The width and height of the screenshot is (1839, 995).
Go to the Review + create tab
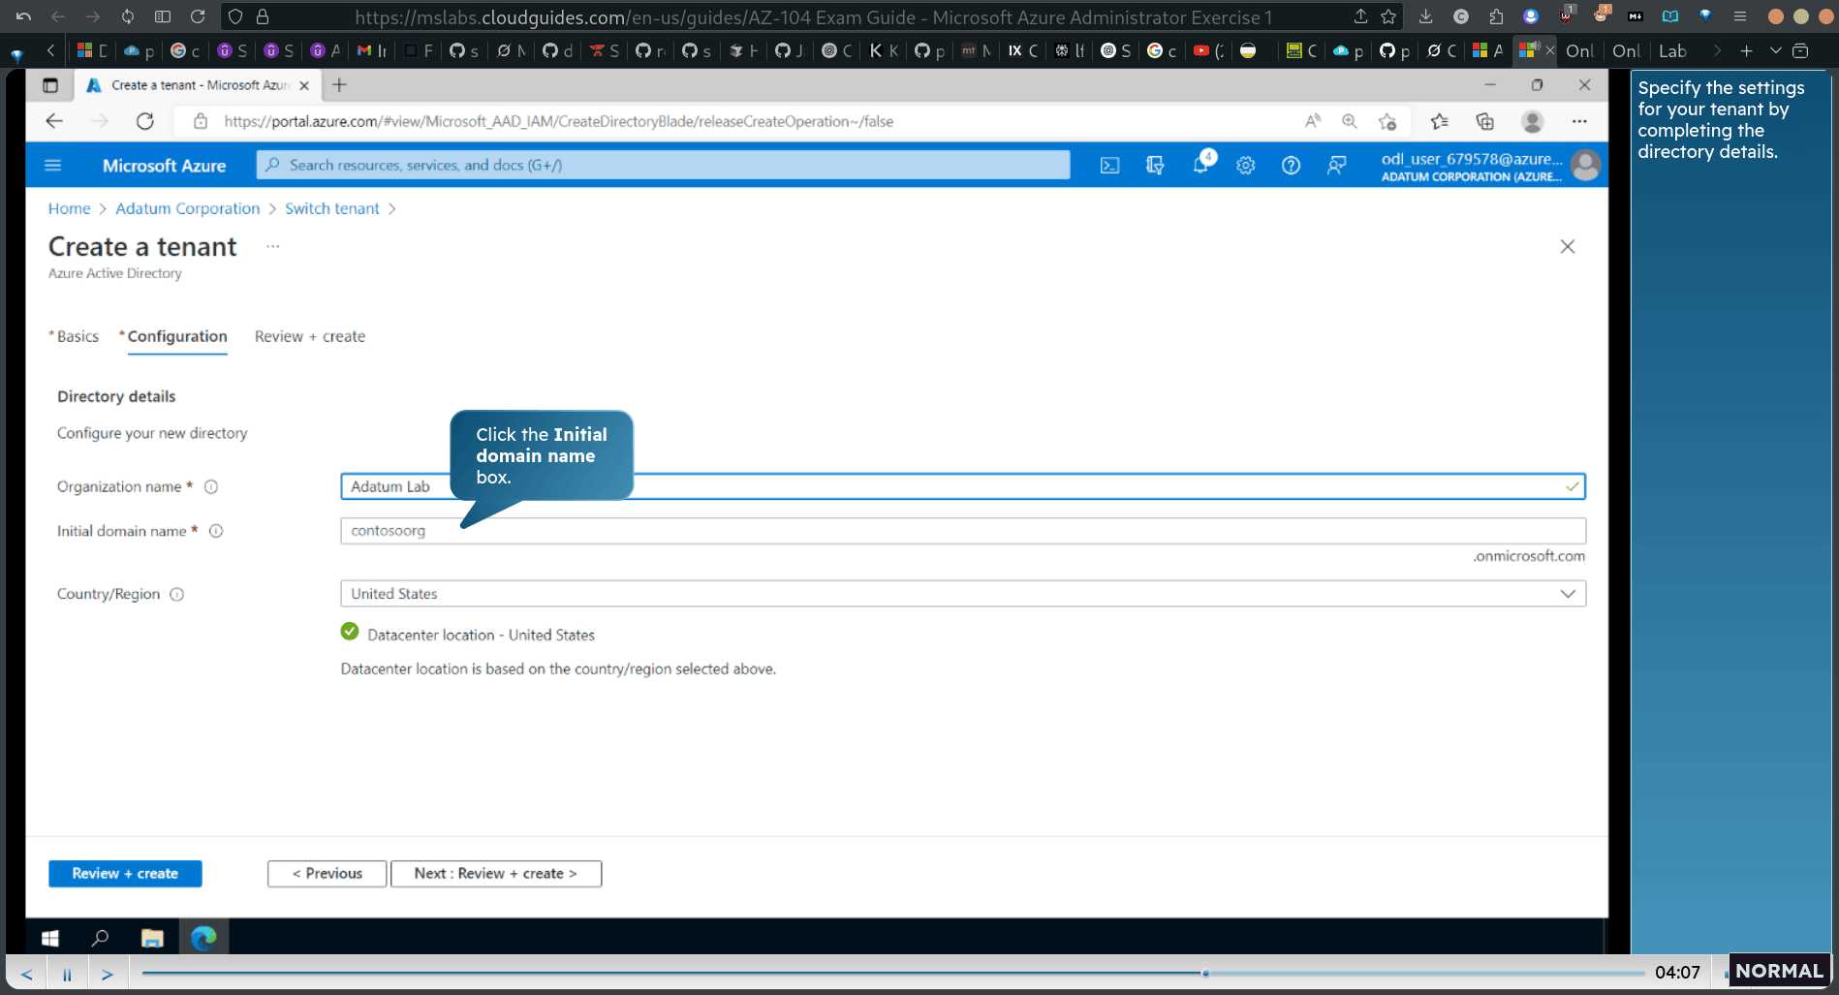310,336
